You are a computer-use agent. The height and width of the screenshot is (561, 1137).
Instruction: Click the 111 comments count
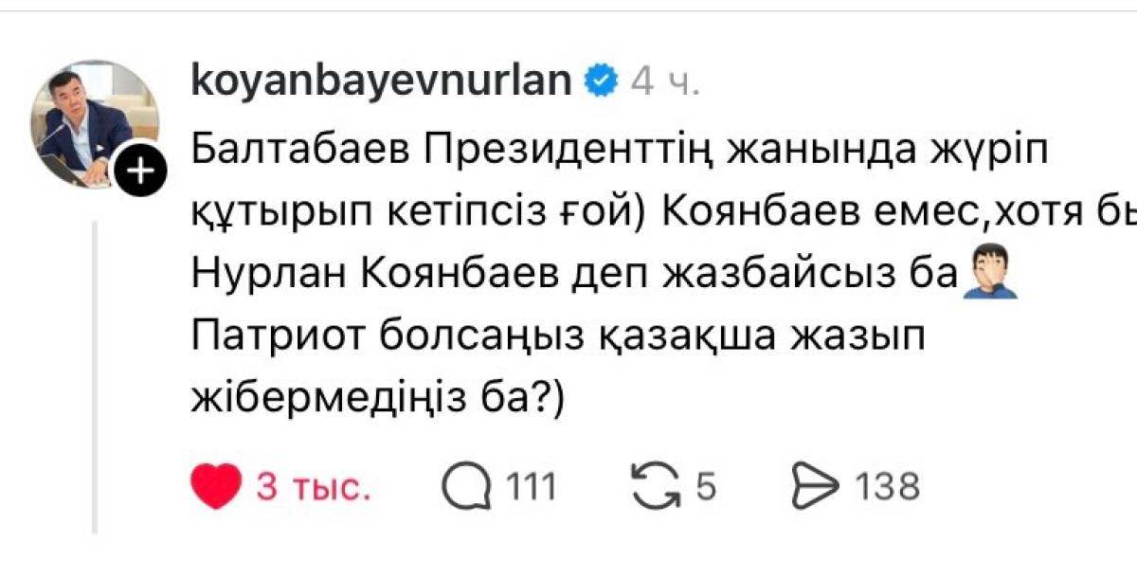tap(531, 488)
